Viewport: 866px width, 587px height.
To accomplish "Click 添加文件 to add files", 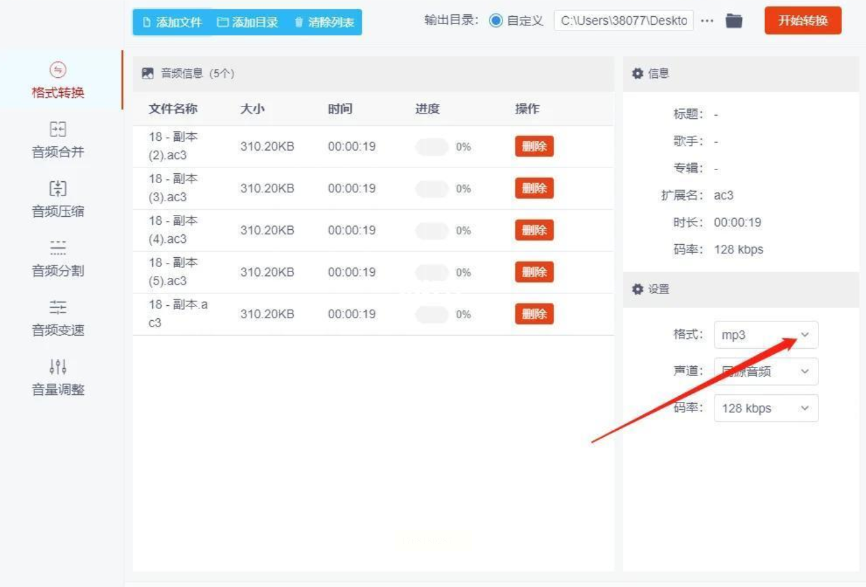I will pos(172,22).
